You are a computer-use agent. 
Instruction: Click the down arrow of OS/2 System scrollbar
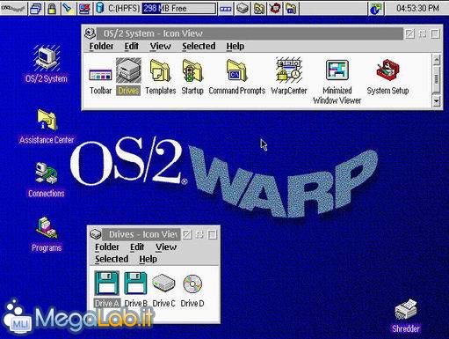(437, 101)
